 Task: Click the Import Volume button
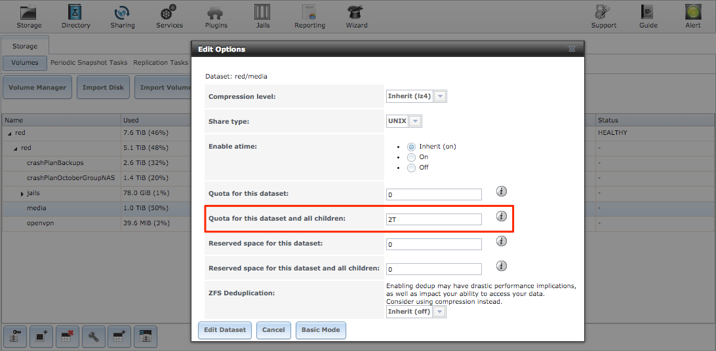(x=163, y=88)
